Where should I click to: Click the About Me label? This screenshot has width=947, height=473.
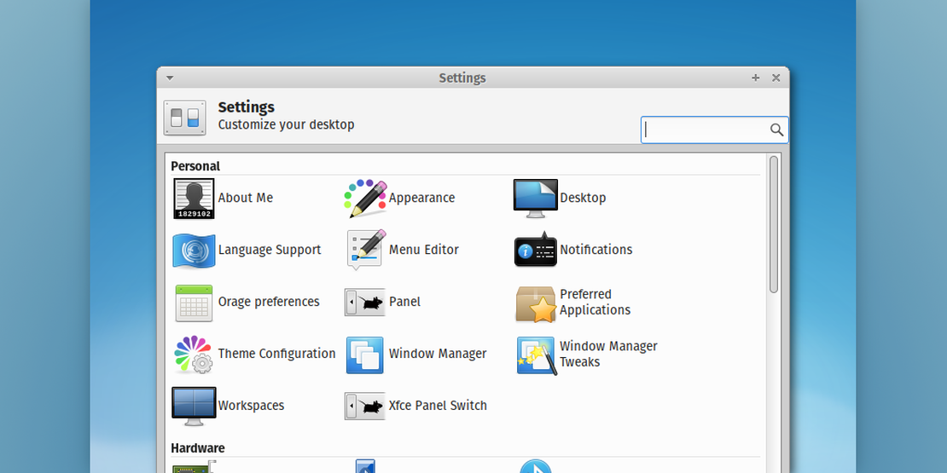[x=245, y=198]
